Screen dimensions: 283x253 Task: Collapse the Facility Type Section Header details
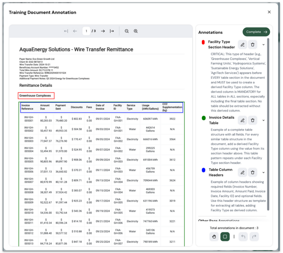[264, 45]
